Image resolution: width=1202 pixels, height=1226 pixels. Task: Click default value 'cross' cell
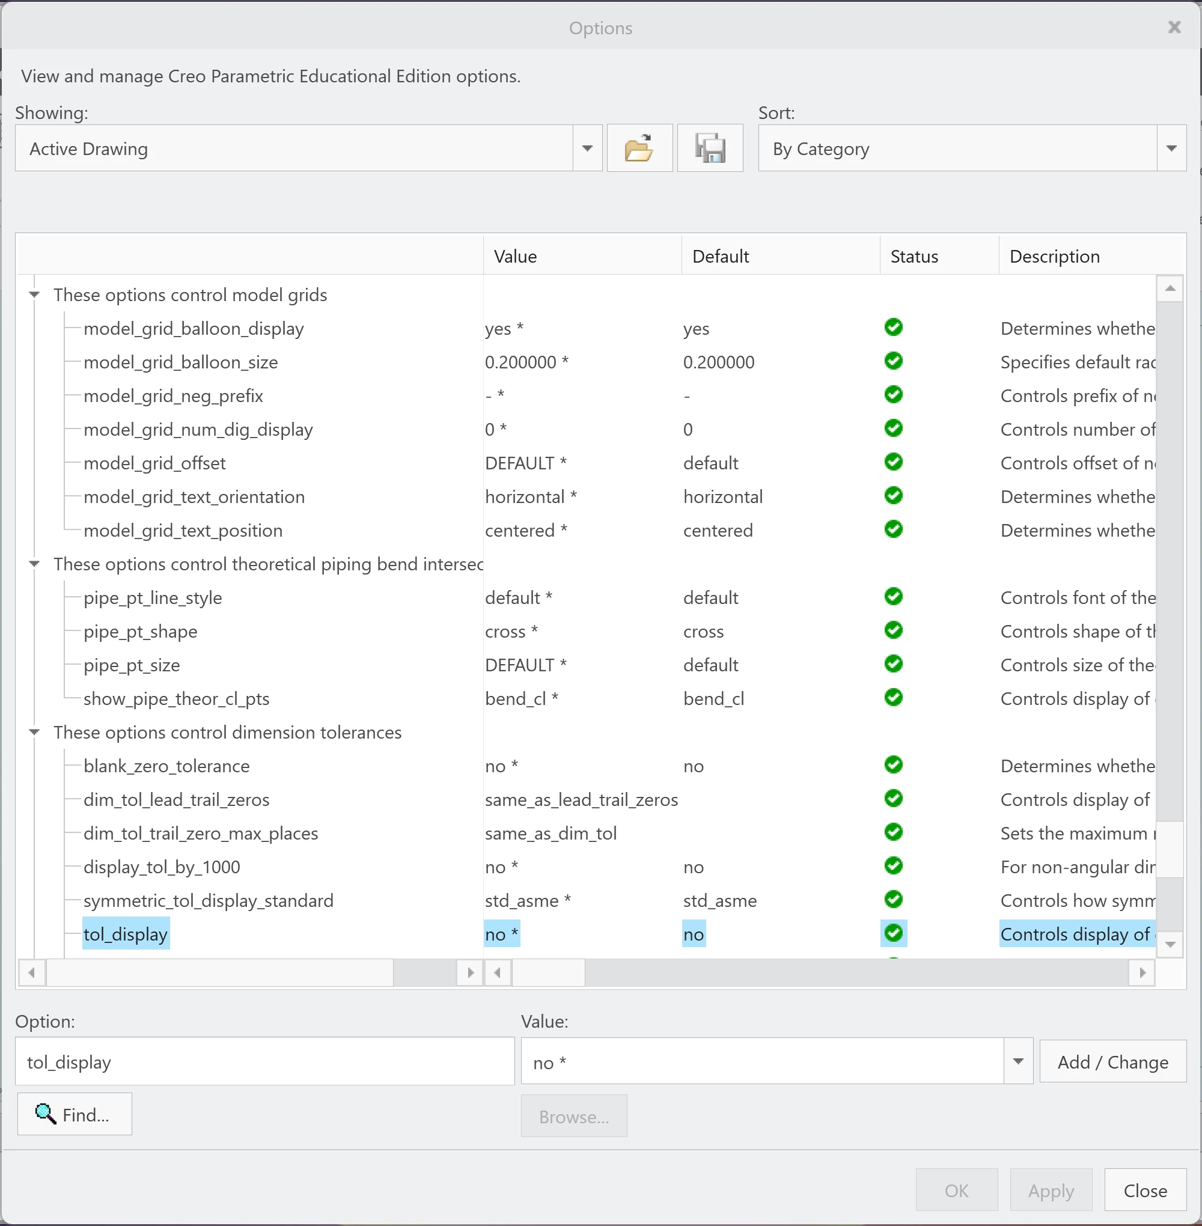(x=704, y=632)
